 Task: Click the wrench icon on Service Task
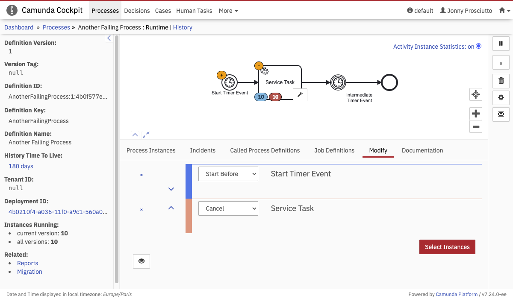pyautogui.click(x=300, y=95)
